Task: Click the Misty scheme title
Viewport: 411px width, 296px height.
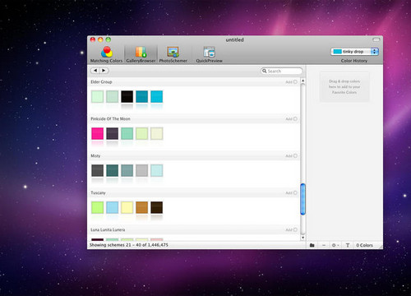Action: coord(95,156)
